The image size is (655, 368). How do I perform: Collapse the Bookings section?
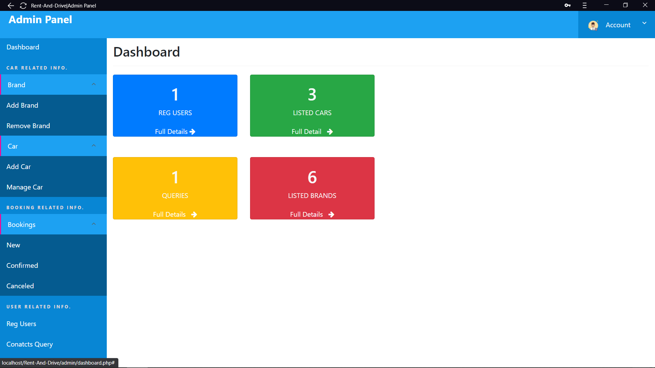click(x=94, y=224)
